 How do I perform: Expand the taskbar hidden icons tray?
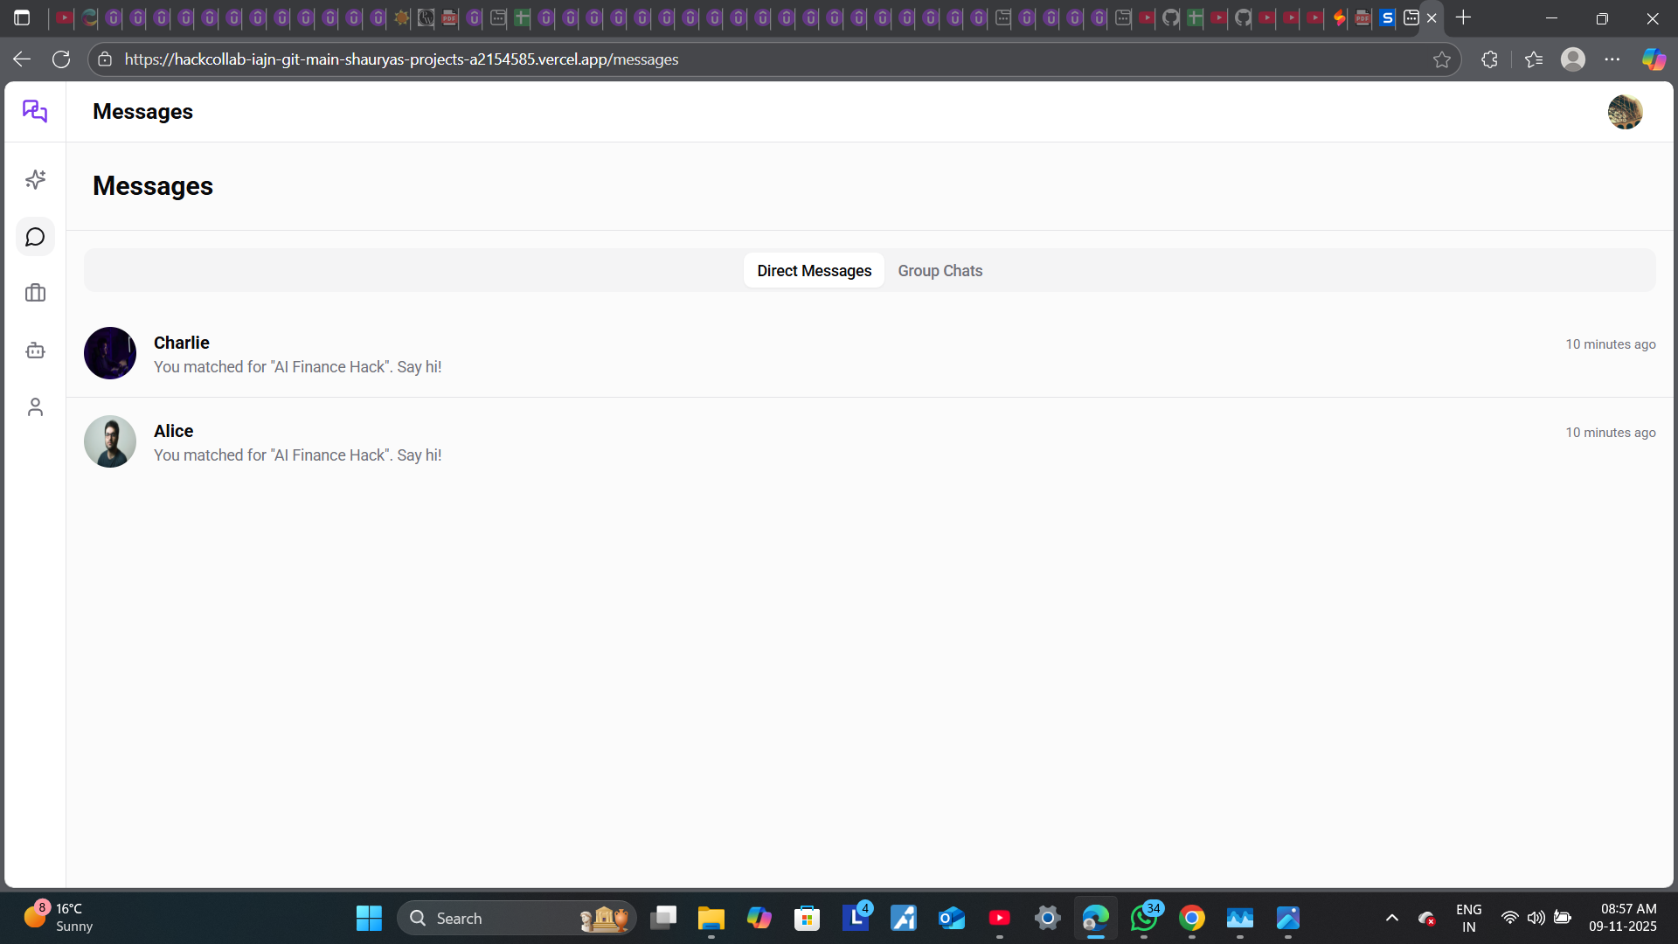[x=1391, y=918]
